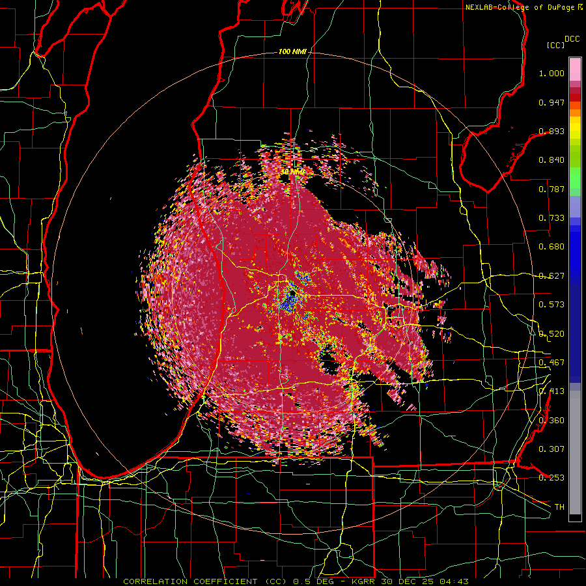
Task: Click the 0.413 color scale value
Action: pos(551,391)
